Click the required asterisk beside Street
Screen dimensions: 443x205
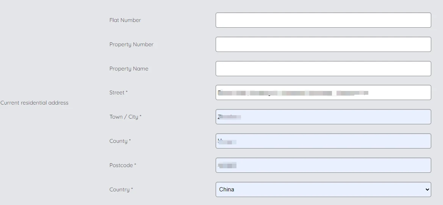[127, 92]
